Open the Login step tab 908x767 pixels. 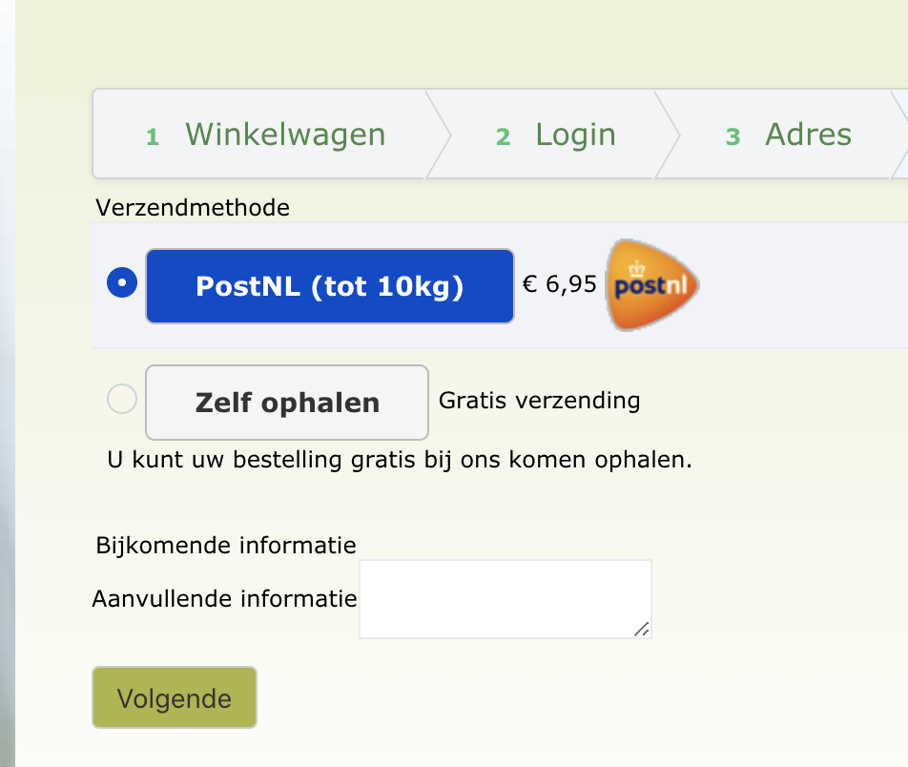click(x=575, y=135)
